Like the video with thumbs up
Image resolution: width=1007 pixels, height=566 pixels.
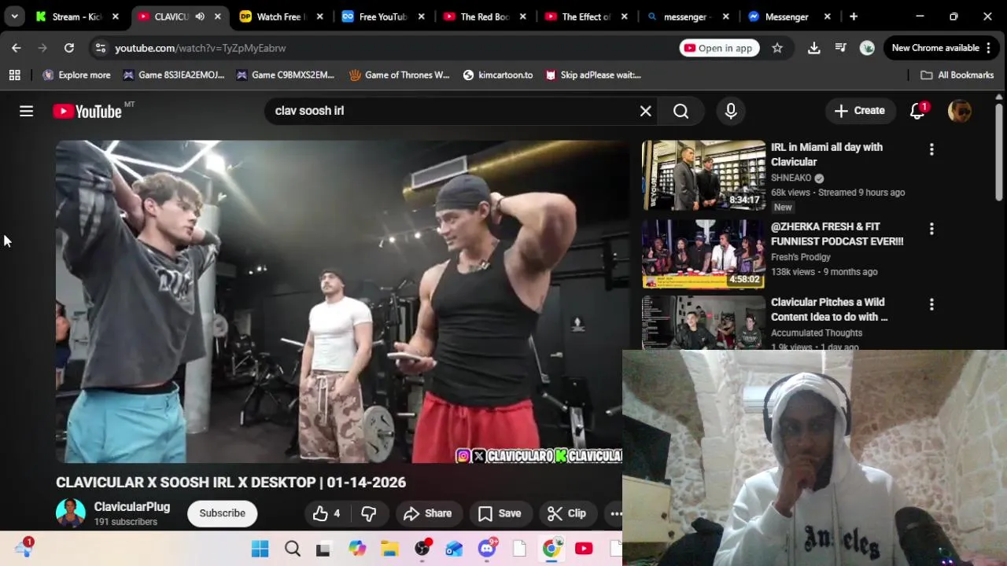pos(326,513)
